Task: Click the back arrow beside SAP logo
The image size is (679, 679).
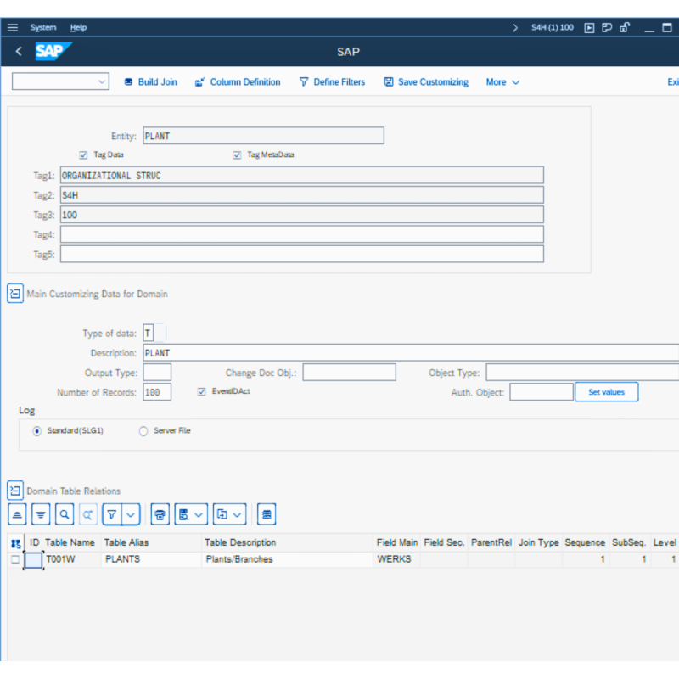Action: (x=19, y=52)
